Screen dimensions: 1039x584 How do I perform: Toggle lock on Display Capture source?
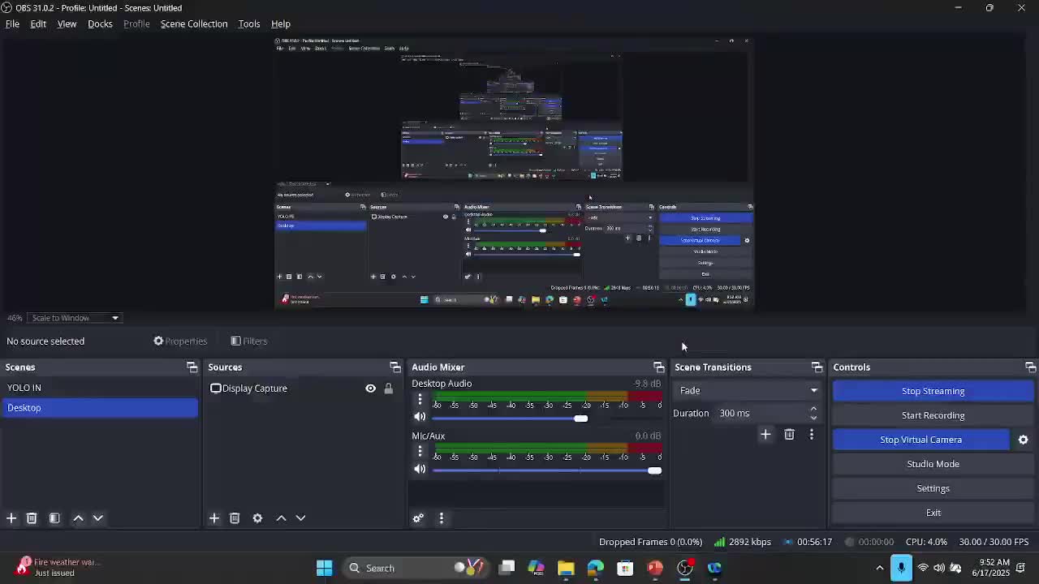(389, 389)
